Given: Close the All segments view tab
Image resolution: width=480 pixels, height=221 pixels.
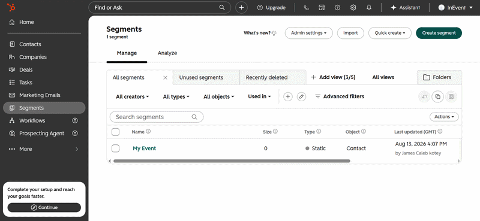Looking at the screenshot, I should click(x=165, y=78).
